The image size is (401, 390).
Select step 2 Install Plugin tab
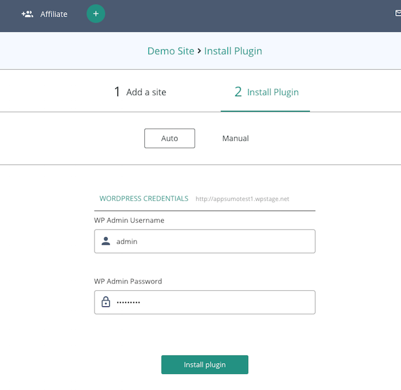[x=266, y=92]
